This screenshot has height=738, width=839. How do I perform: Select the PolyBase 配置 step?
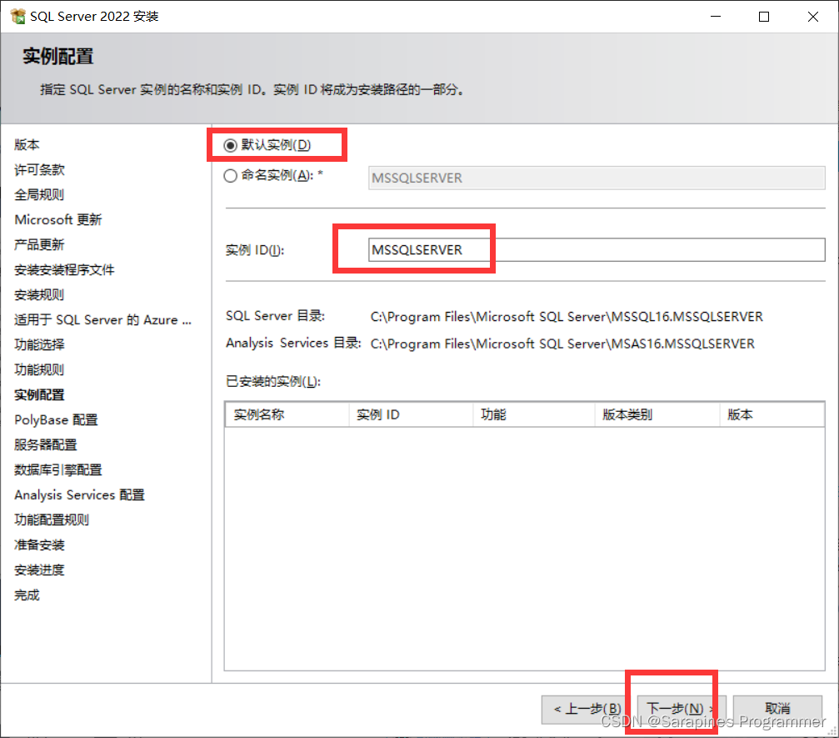(56, 420)
